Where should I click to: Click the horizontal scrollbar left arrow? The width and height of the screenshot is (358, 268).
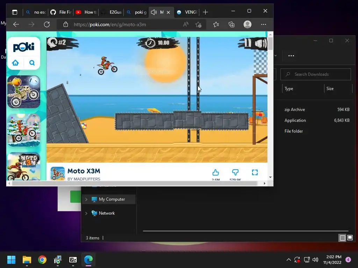pos(9,183)
